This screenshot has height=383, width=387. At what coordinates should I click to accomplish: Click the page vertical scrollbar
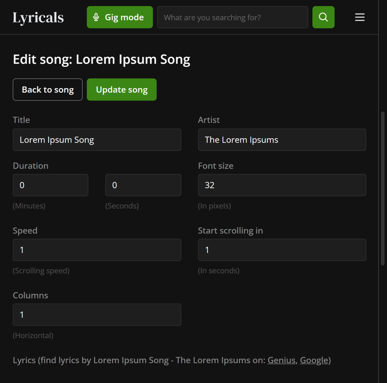pyautogui.click(x=383, y=188)
